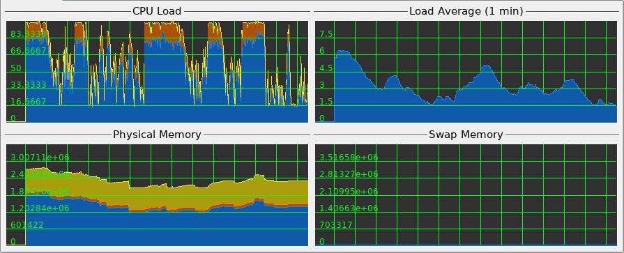Choose the 3.51658e+06 label in Swap Memory

349,158
